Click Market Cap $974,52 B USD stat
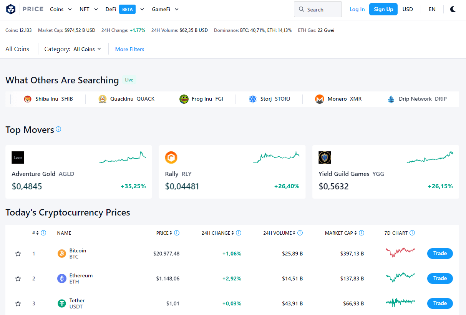 [x=66, y=30]
